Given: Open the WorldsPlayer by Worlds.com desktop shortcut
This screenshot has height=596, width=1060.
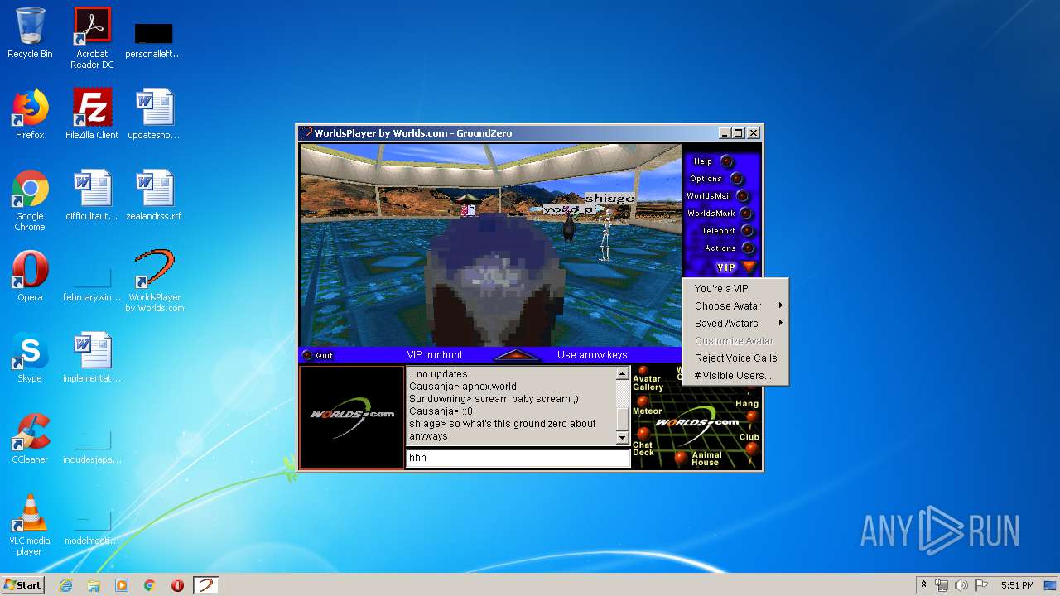Looking at the screenshot, I should pos(155,281).
